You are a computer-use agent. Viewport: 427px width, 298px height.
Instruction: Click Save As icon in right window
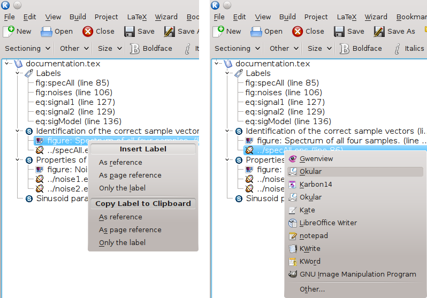point(379,32)
